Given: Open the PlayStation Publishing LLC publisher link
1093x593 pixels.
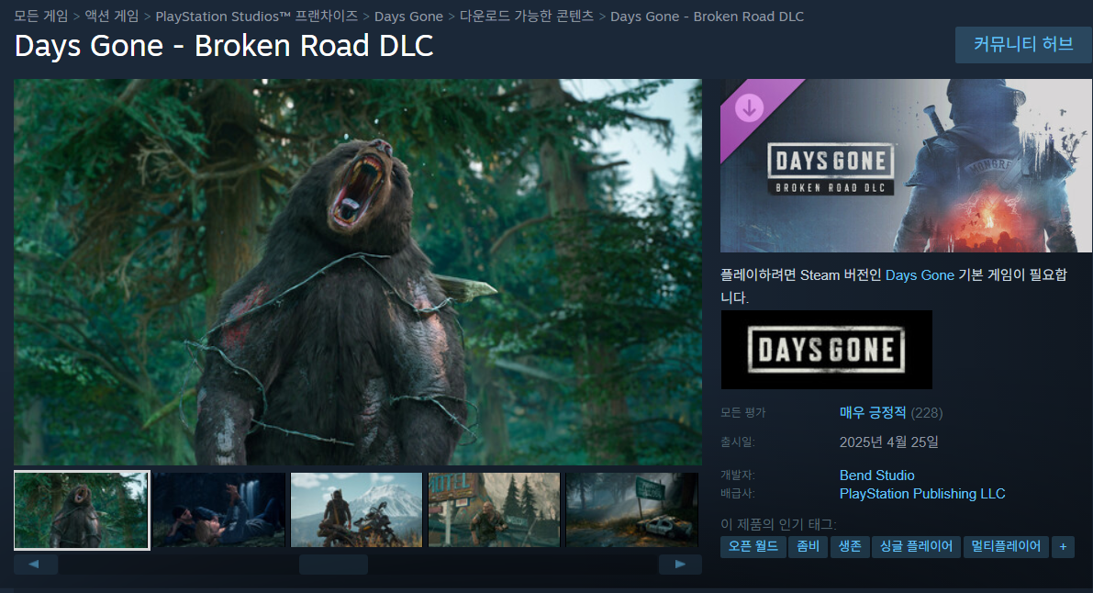Looking at the screenshot, I should pyautogui.click(x=922, y=494).
